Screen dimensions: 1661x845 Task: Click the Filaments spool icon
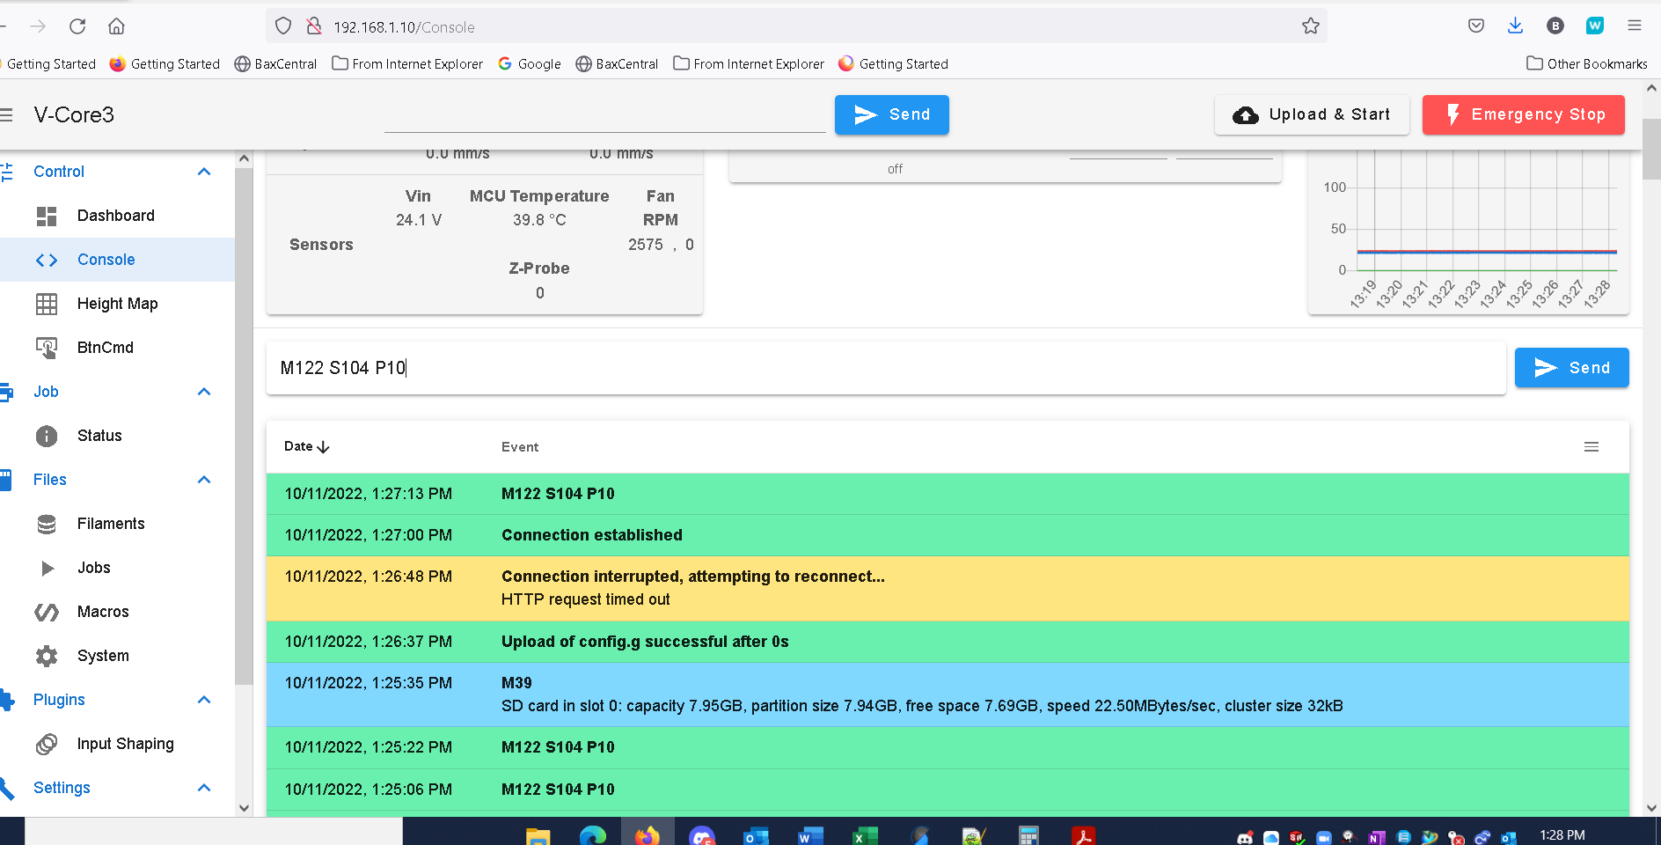coord(47,524)
